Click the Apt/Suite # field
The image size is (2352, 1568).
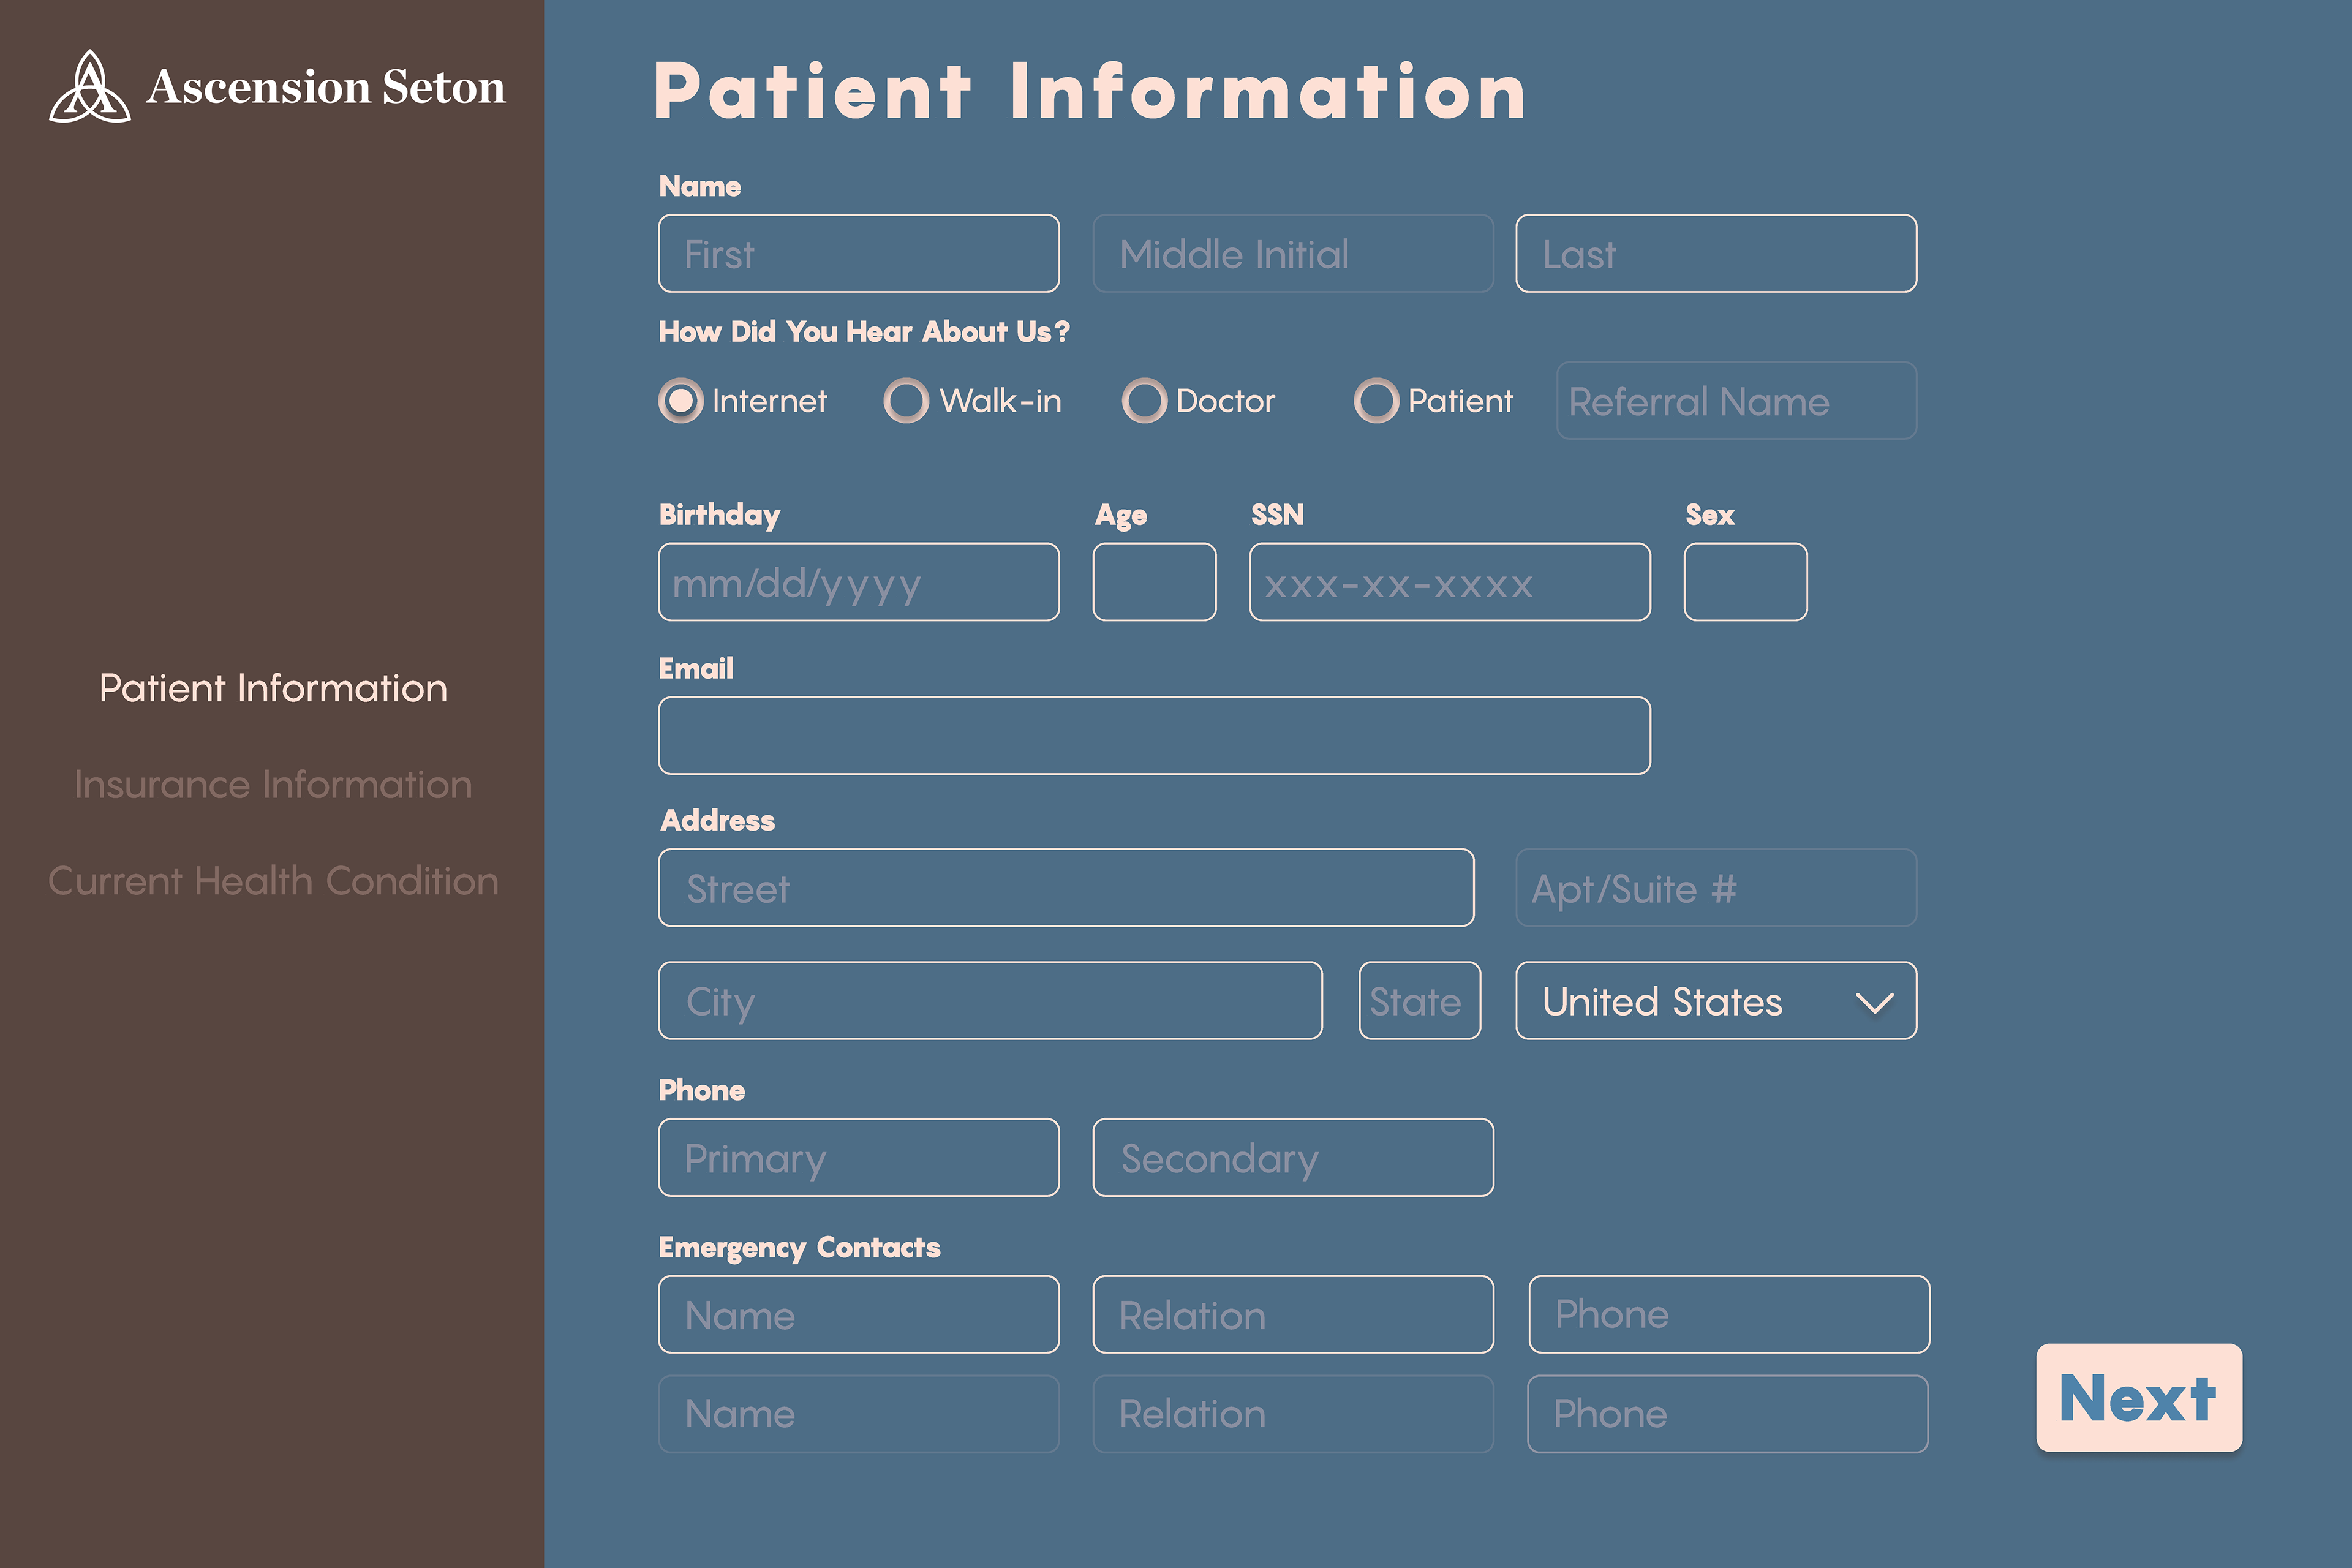tap(1716, 888)
